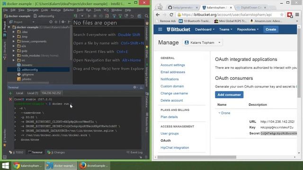Click the VCS update project icon

coord(114,16)
